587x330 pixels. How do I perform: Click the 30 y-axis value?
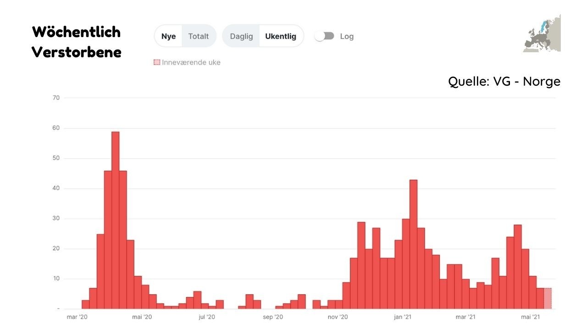tap(56, 219)
